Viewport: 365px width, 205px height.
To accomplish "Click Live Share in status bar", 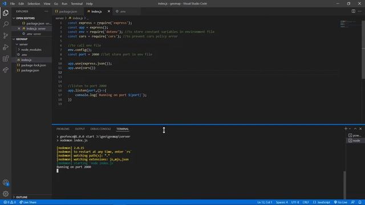I will click(28, 202).
